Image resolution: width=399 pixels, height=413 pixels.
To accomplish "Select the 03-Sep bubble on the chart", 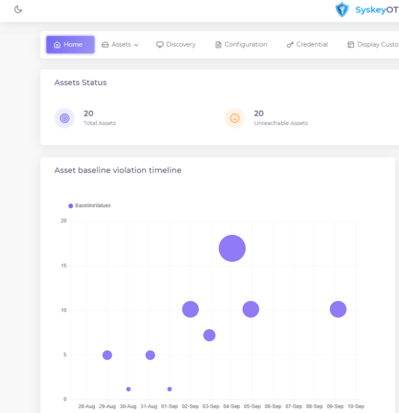I will (x=209, y=335).
